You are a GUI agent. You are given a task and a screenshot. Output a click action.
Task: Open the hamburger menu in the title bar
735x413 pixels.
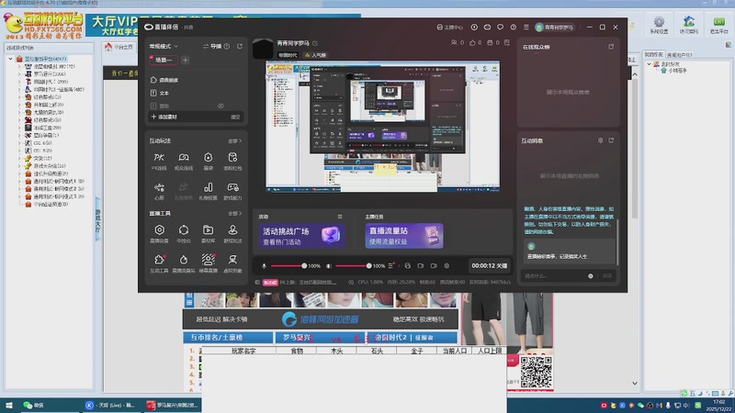tap(526, 28)
